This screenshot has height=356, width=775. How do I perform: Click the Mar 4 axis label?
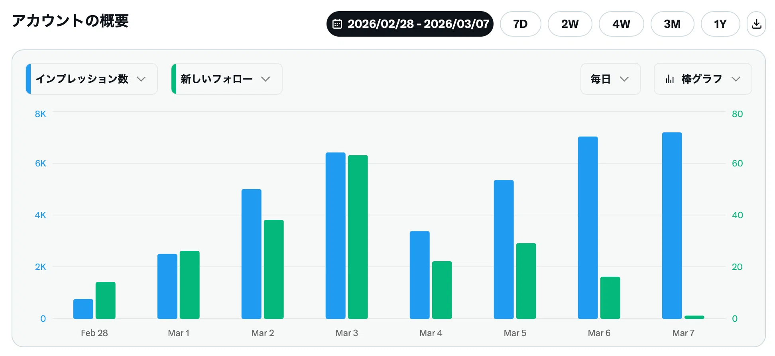tap(431, 333)
